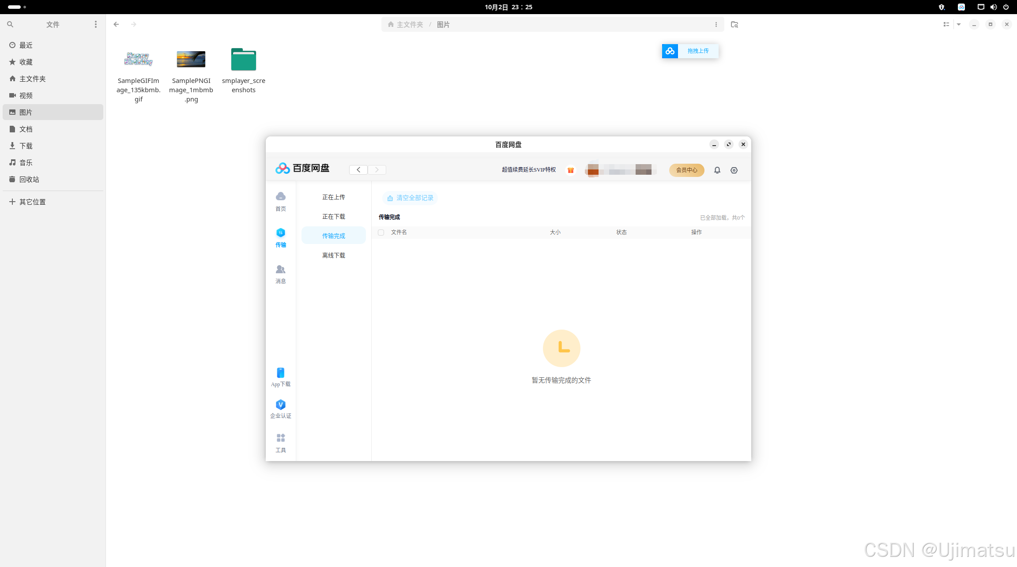Switch to the 正在上传 tab
Screen dimensions: 1017x567
coord(333,197)
